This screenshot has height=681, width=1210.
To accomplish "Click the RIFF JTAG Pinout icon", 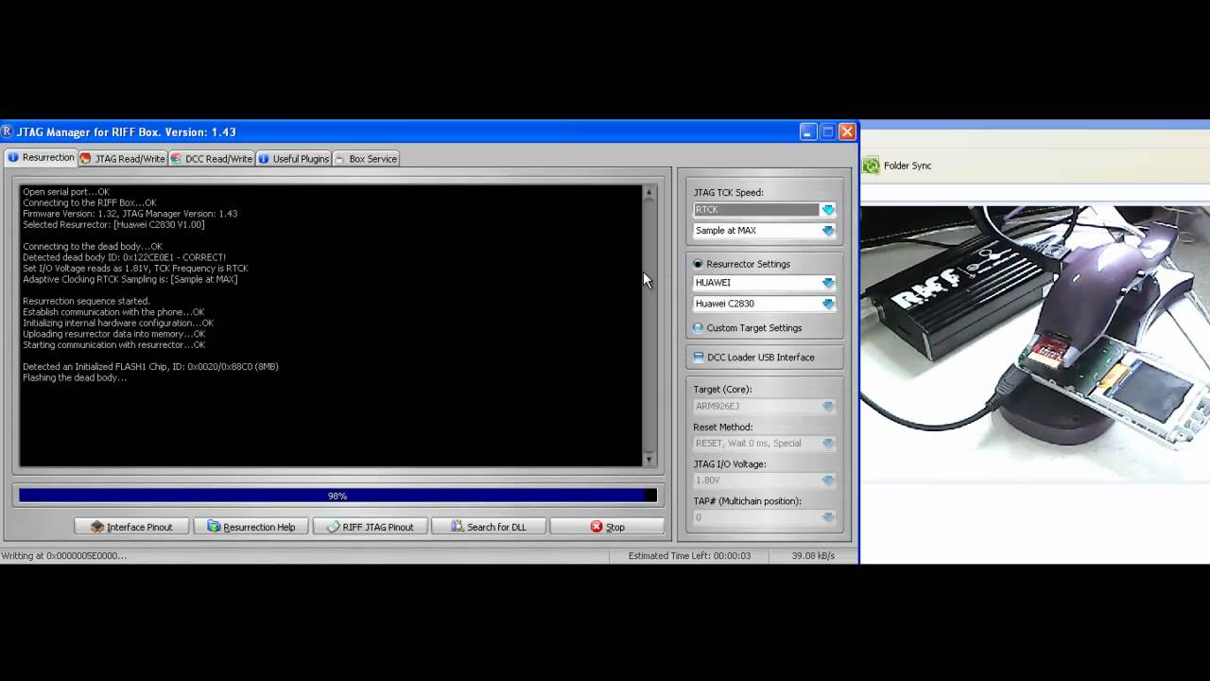I will coord(333,527).
